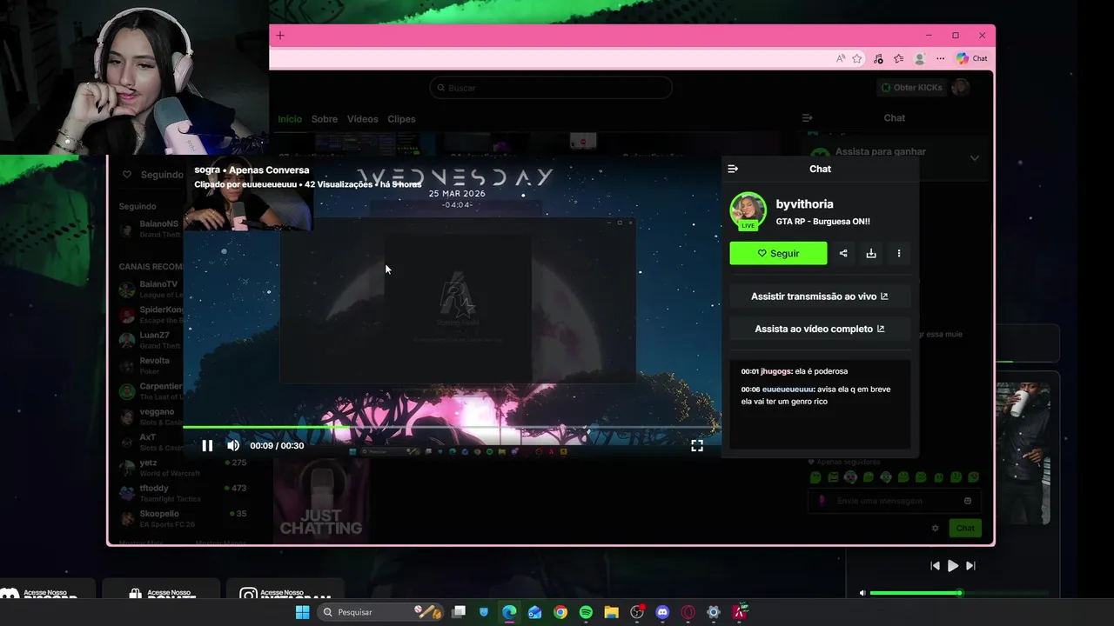Viewport: 1114px width, 626px height.
Task: Open Spotify from the taskbar
Action: click(586, 612)
